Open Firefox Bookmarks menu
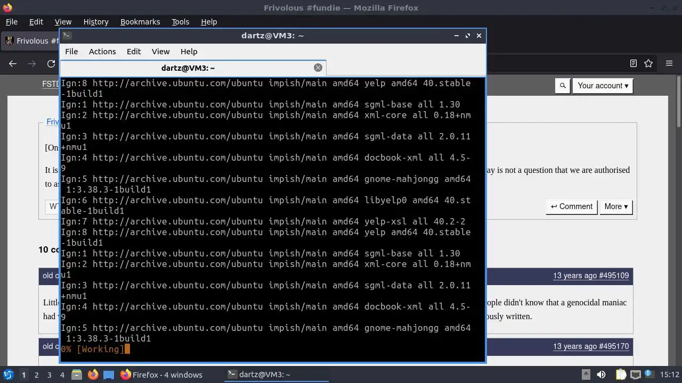Image resolution: width=682 pixels, height=383 pixels. (x=140, y=22)
